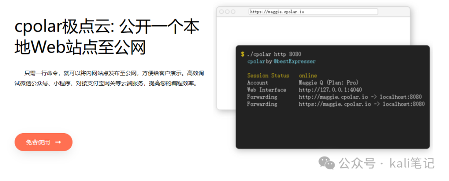The height and width of the screenshot is (181, 449).
Task: Click Session Status label in terminal
Action: click(268, 76)
